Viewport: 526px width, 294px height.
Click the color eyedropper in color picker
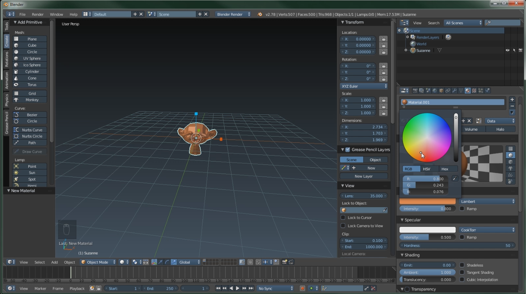click(455, 179)
